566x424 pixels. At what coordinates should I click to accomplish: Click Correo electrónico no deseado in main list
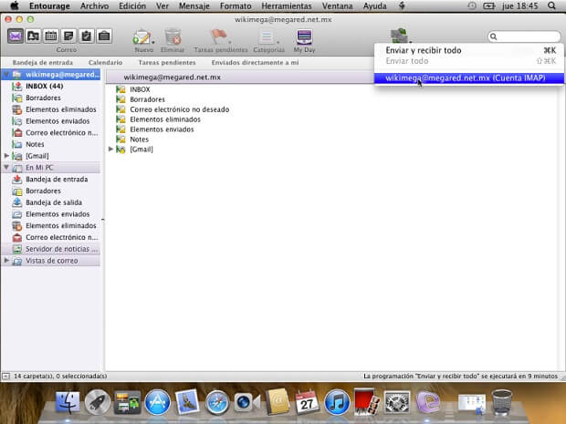click(x=180, y=109)
